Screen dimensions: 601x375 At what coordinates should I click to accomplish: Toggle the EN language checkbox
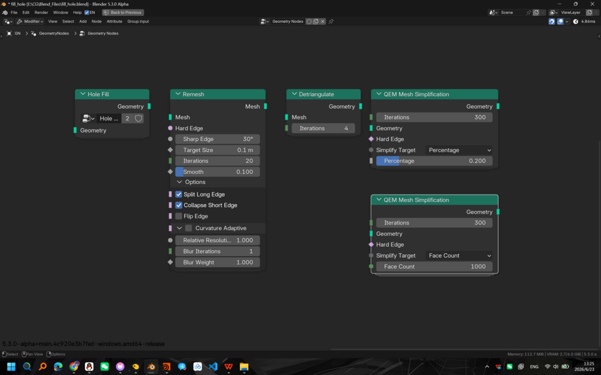tap(87, 13)
